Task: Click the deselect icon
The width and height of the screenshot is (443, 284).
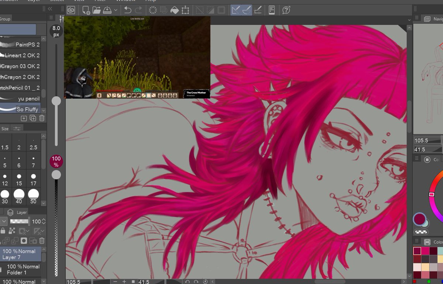Action: coord(199,10)
